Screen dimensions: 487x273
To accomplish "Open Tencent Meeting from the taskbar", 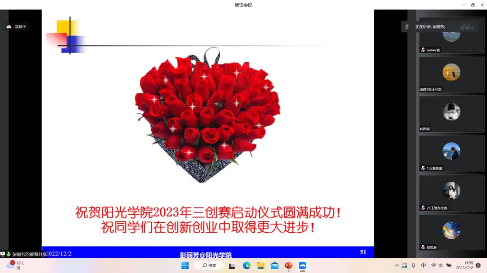I will (302, 265).
